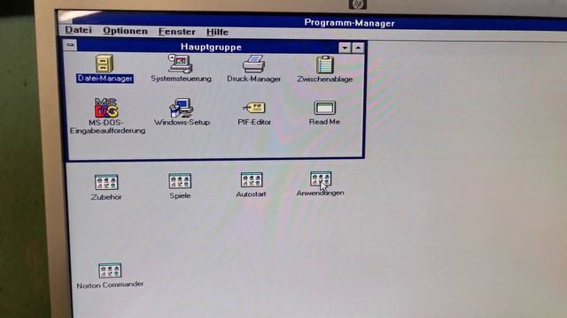Viewport: 567px width, 318px height.
Task: Click the Windows-Setup label text
Action: [x=182, y=122]
